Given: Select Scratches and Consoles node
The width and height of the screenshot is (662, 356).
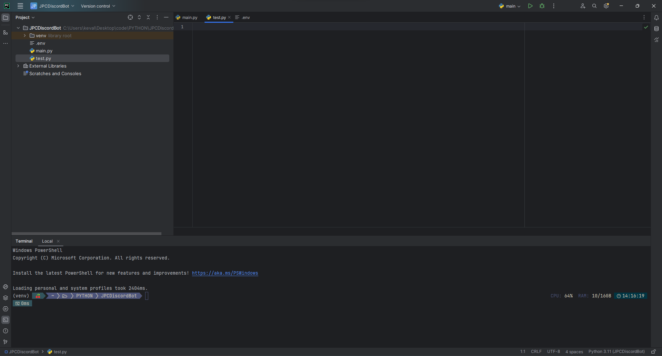Looking at the screenshot, I should pyautogui.click(x=92, y=73).
